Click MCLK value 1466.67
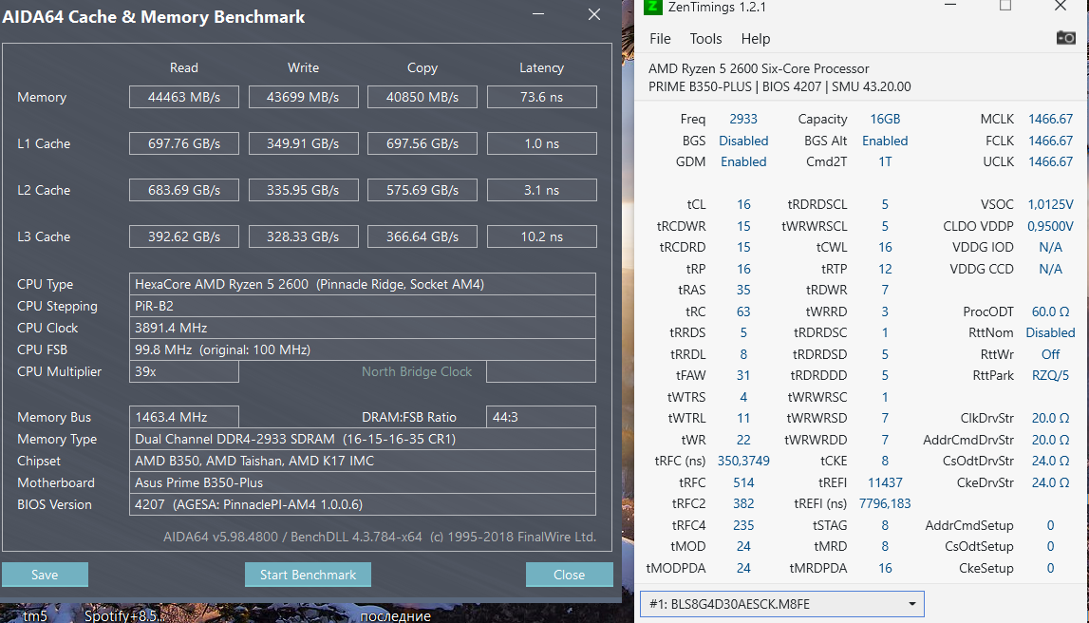 pos(1050,119)
